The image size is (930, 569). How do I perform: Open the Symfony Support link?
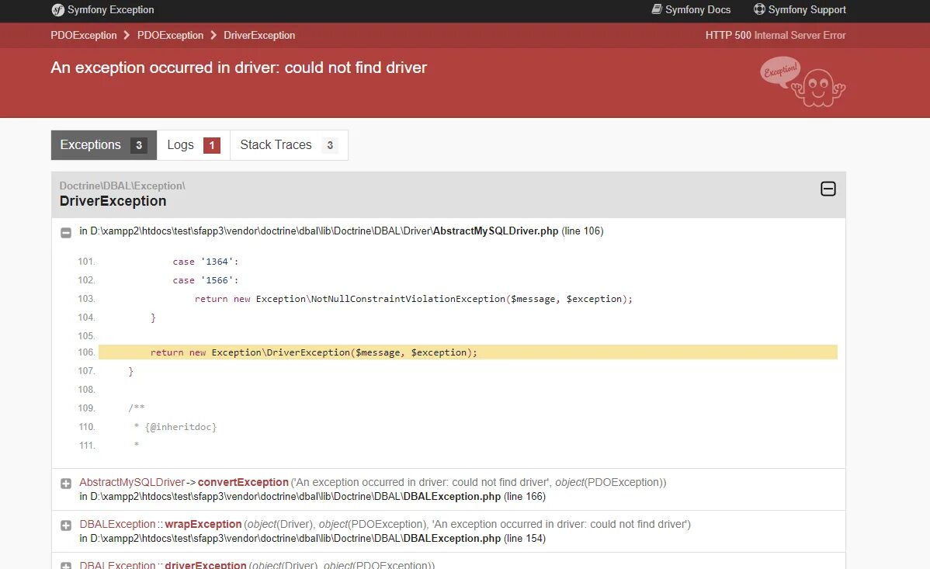800,9
